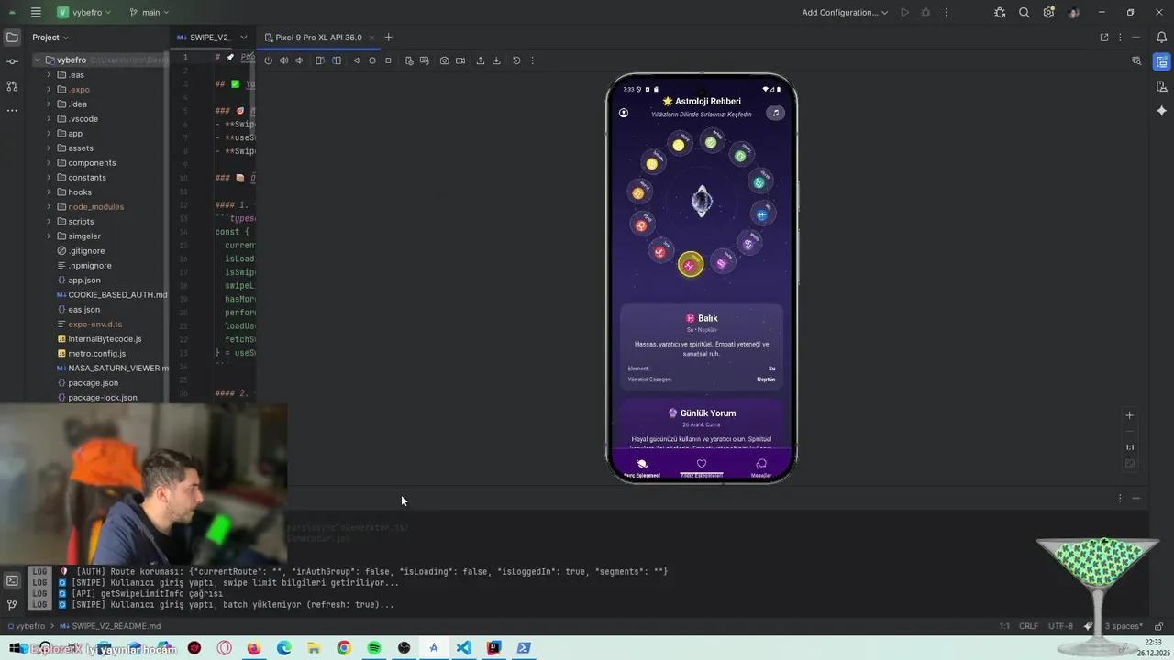
Task: Expand the components folder
Action: pyautogui.click(x=49, y=163)
